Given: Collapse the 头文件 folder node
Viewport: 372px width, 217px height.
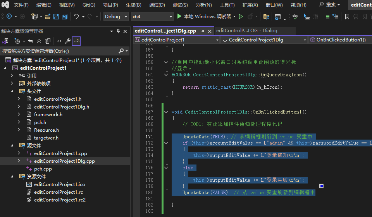Looking at the screenshot, I should [11, 91].
